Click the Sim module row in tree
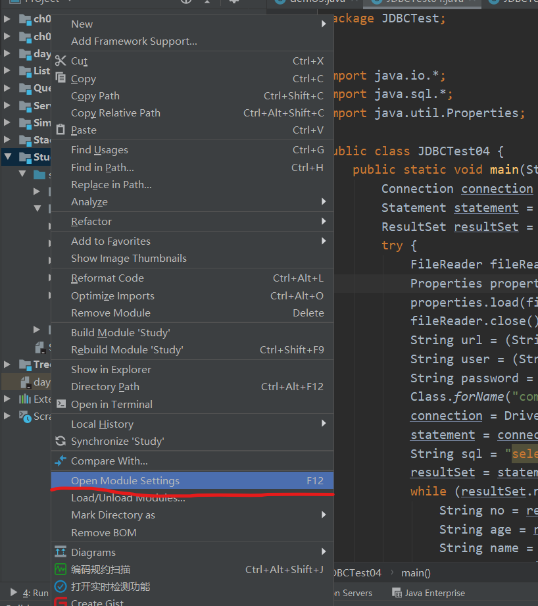The width and height of the screenshot is (538, 606). pos(26,122)
